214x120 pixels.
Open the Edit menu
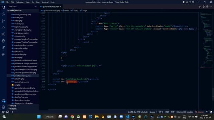pos(12,2)
